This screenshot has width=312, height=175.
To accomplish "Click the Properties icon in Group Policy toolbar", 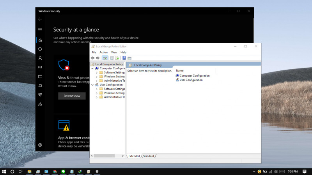I will pyautogui.click(x=112, y=58).
